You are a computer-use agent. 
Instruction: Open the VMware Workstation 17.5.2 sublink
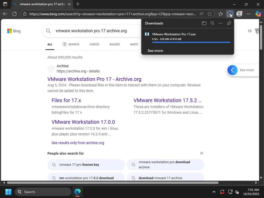168,100
